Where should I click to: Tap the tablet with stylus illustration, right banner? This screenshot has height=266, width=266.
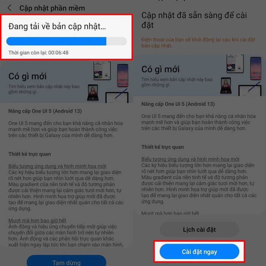tap(250, 89)
